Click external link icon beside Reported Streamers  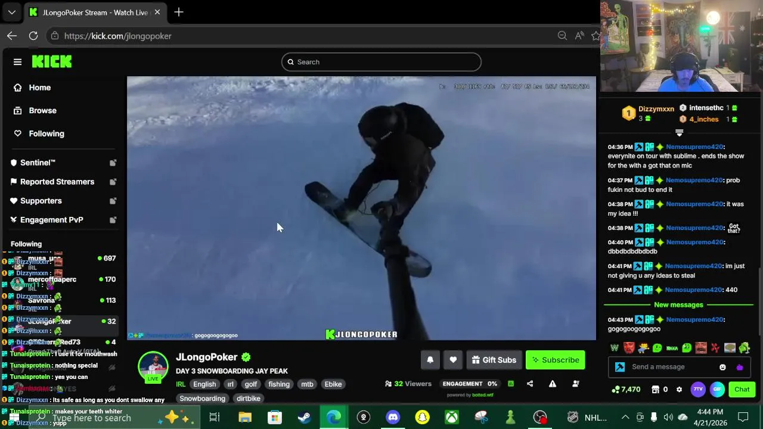point(113,182)
